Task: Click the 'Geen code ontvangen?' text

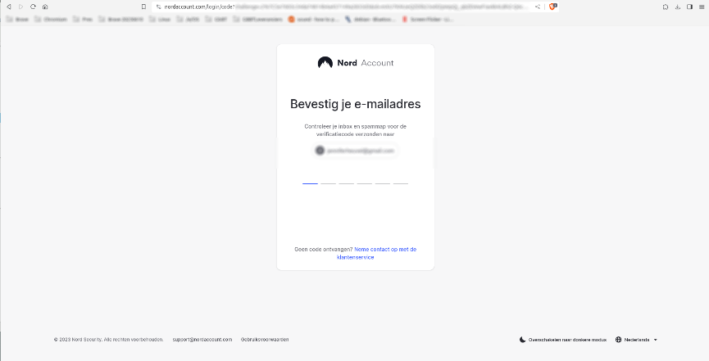Action: pos(323,250)
